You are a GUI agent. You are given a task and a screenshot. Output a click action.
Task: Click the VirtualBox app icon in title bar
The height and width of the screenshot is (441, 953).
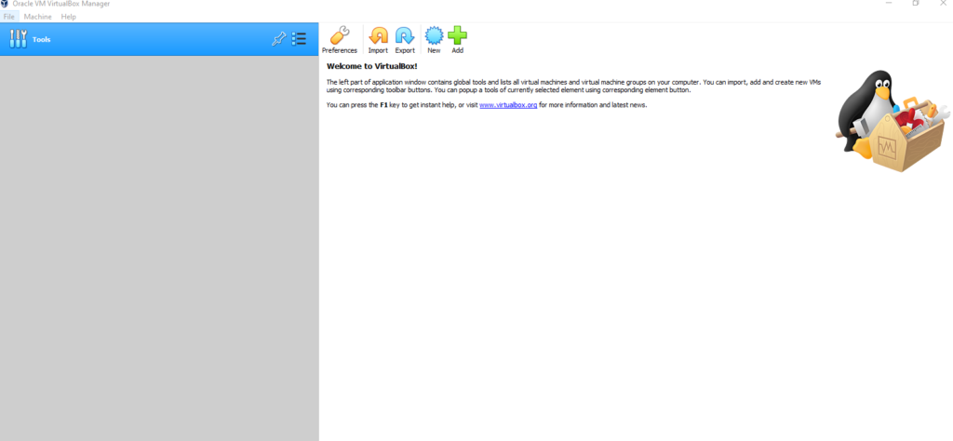pyautogui.click(x=6, y=4)
